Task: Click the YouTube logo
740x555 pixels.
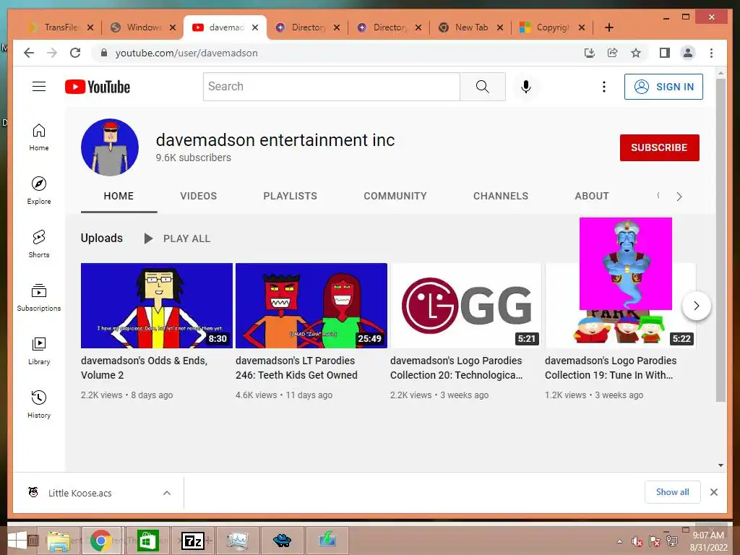Action: (x=98, y=87)
